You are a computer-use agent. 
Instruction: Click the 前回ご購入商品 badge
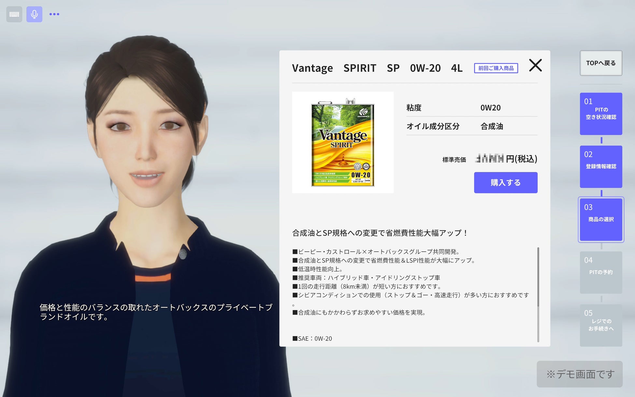(496, 68)
